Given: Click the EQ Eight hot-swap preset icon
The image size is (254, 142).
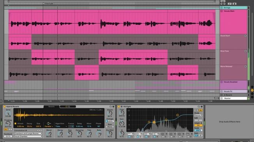Looking at the screenshot, I should (x=199, y=106).
